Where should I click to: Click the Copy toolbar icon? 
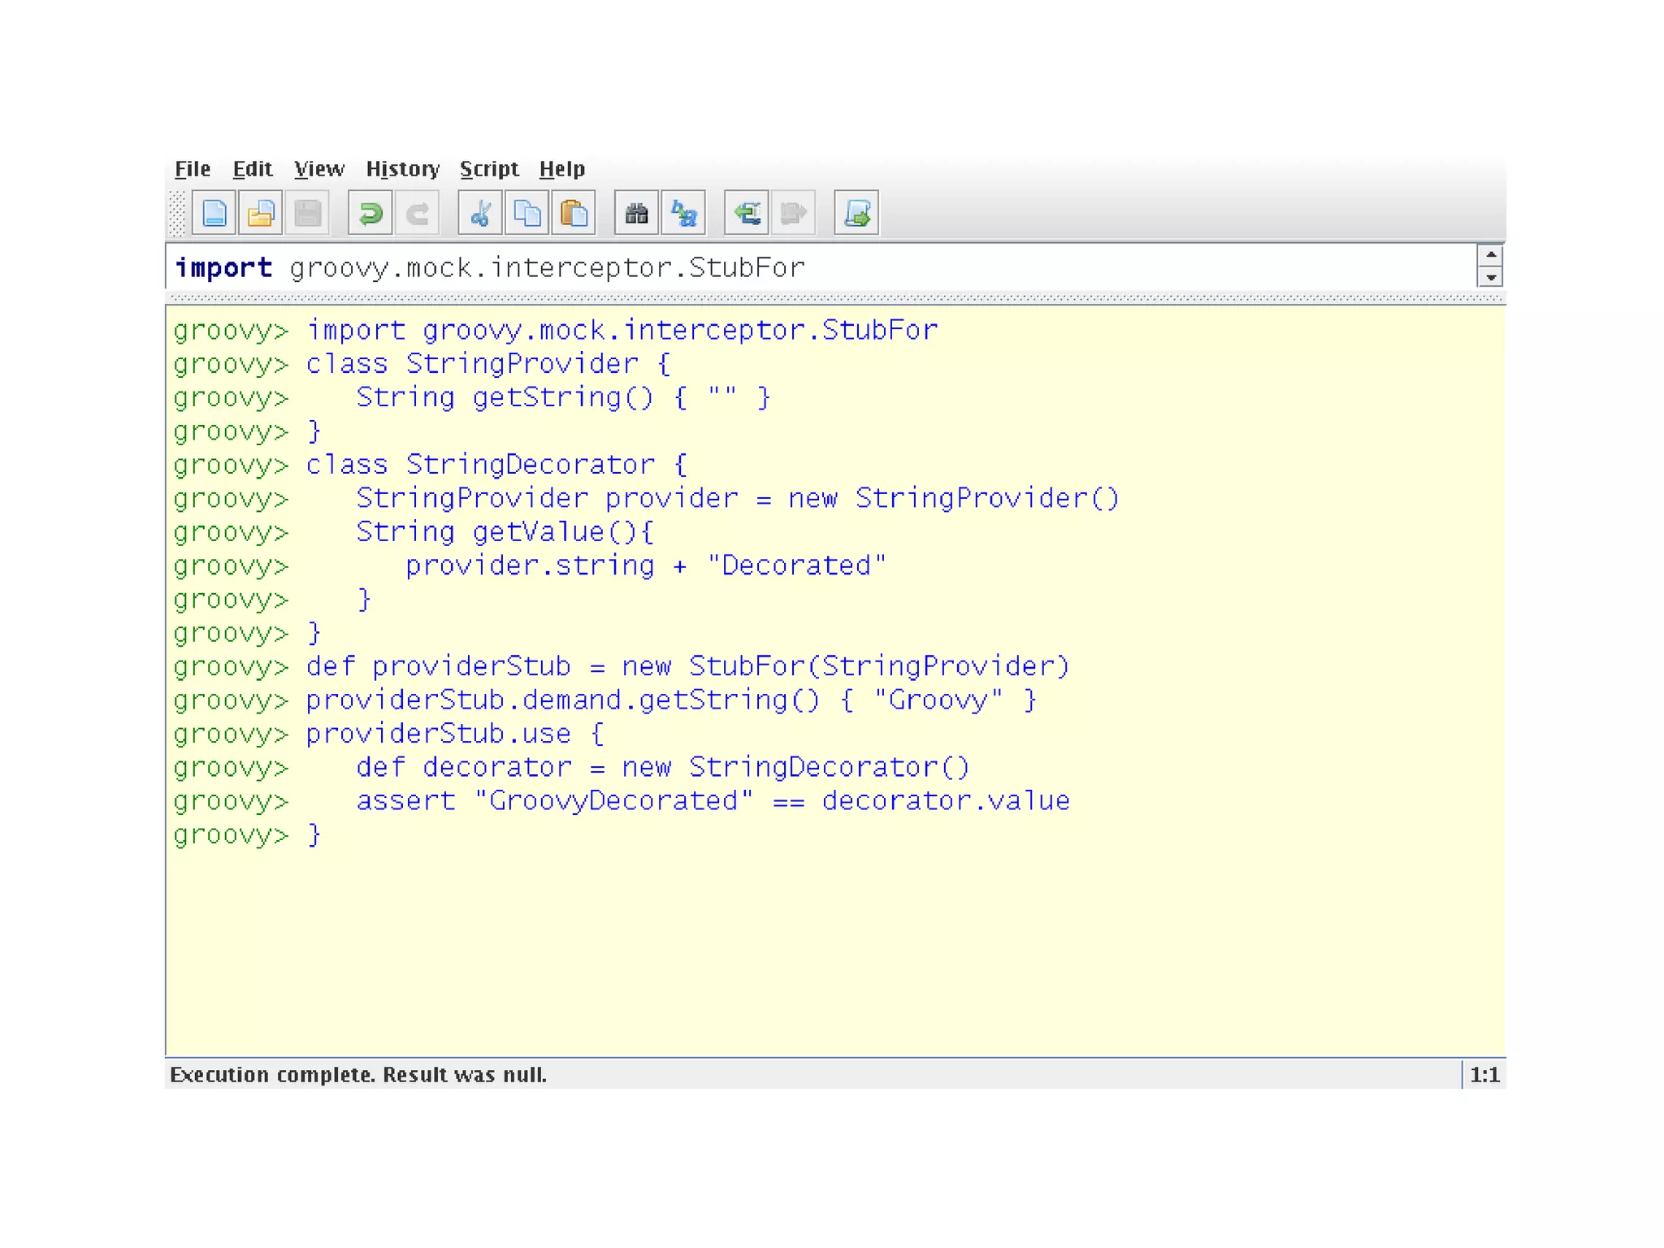pyautogui.click(x=527, y=214)
